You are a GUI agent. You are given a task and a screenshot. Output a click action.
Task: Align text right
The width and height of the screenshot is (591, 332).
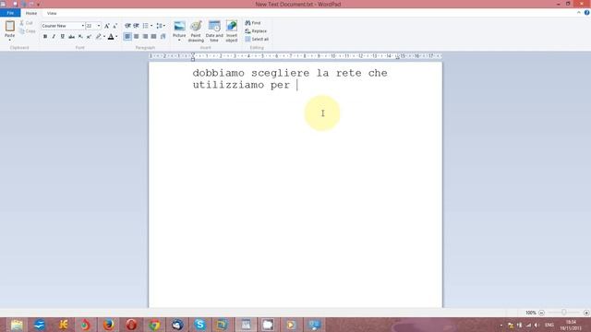145,37
